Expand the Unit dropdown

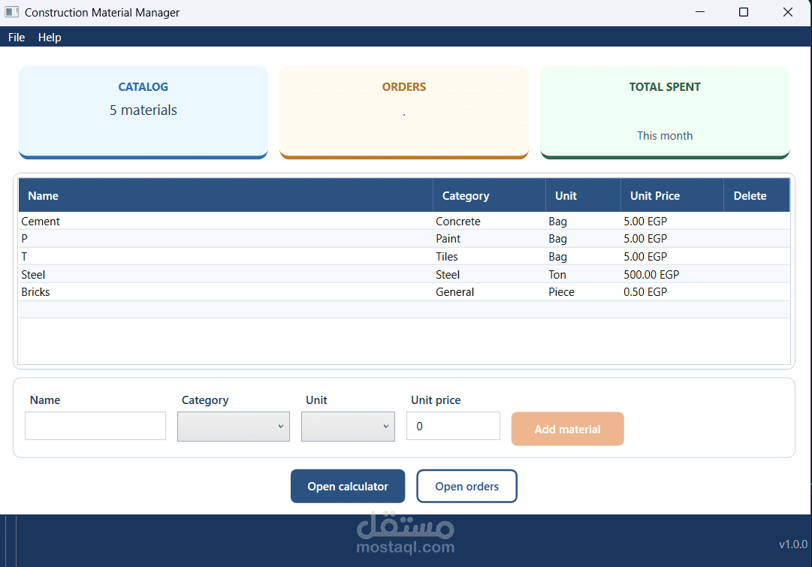(x=348, y=426)
